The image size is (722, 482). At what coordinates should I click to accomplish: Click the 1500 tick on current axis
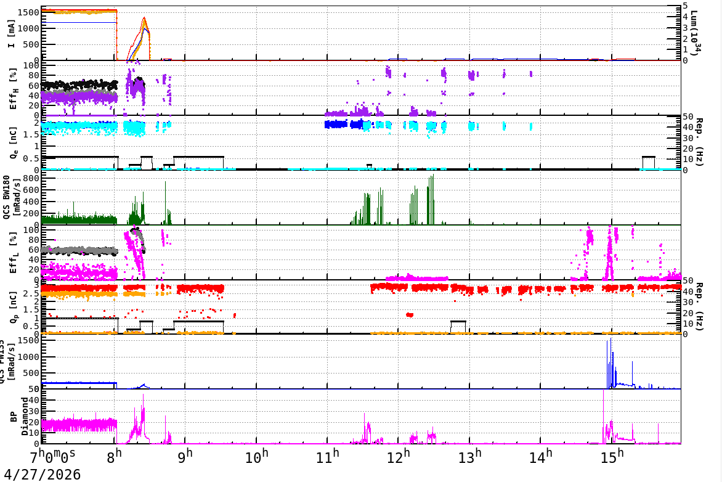tap(28, 12)
